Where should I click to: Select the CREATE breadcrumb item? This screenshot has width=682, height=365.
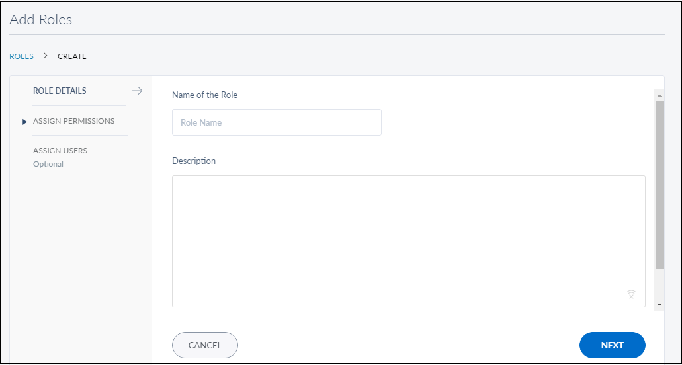tap(72, 56)
